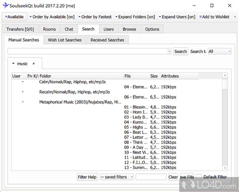Focus the filter text input field
This screenshot has height=192, width=239.
pos(151,177)
